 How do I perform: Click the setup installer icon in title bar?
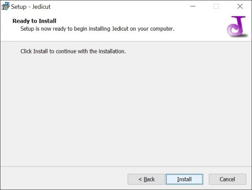point(5,6)
